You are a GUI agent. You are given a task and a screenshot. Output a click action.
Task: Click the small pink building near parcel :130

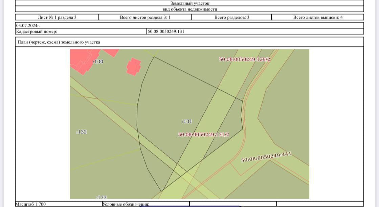(133, 67)
